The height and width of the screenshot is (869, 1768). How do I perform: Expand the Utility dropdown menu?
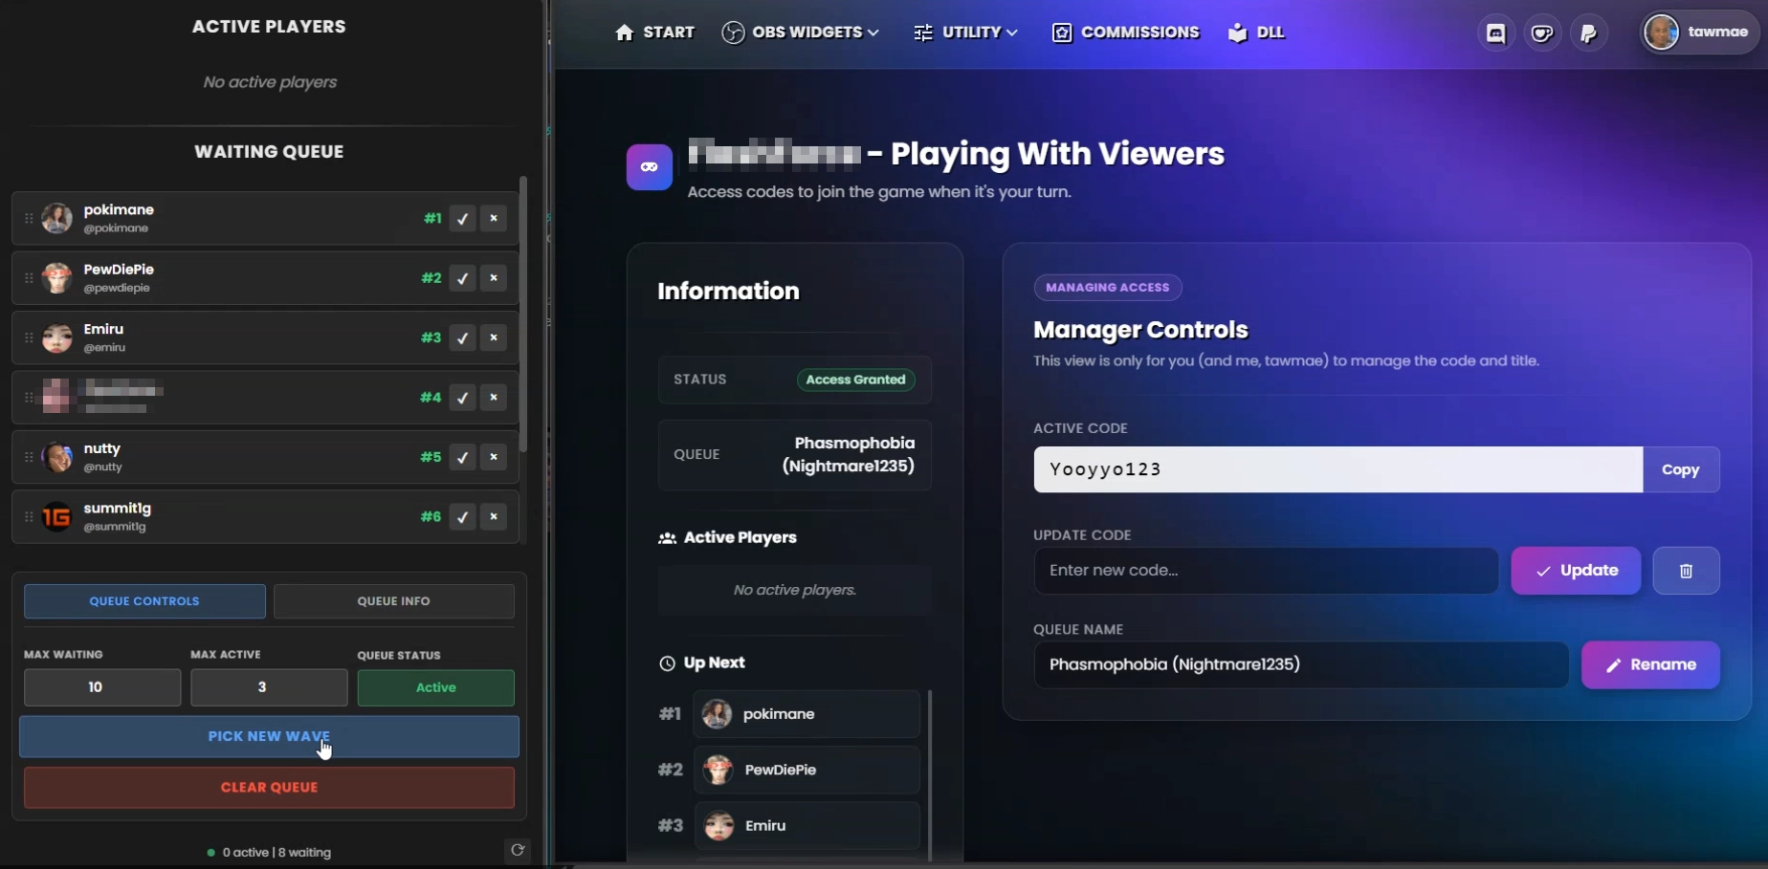coord(964,33)
